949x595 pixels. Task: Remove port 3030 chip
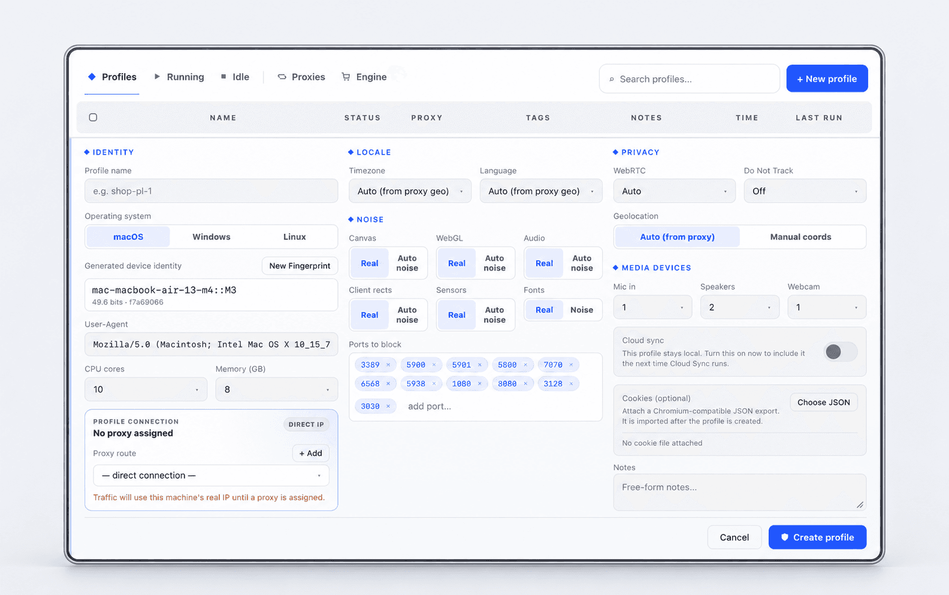(388, 406)
